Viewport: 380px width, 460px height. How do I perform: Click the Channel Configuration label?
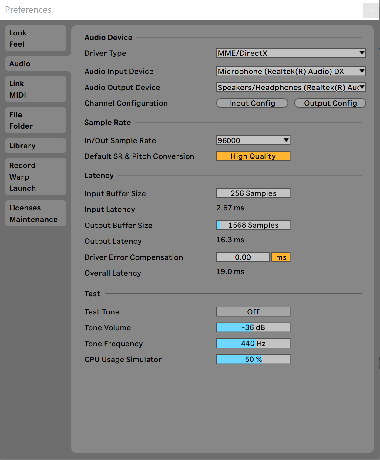[x=126, y=103]
